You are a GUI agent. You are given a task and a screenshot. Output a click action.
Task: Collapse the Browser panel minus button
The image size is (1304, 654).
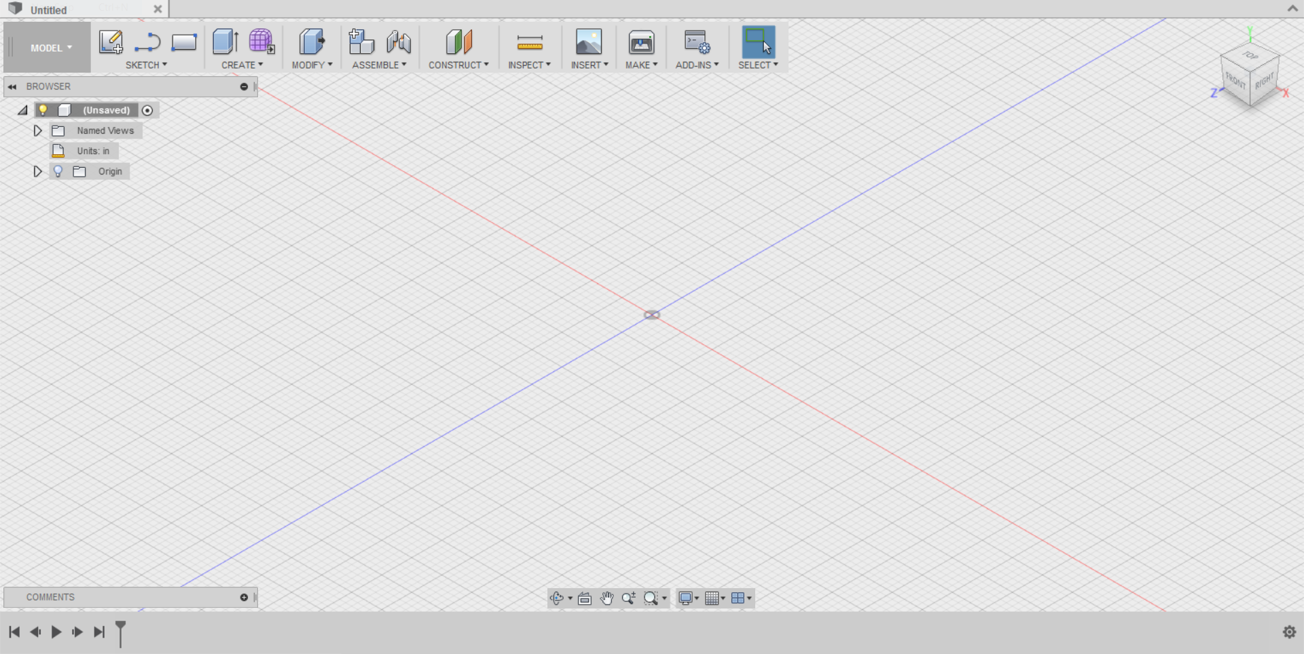click(x=244, y=86)
